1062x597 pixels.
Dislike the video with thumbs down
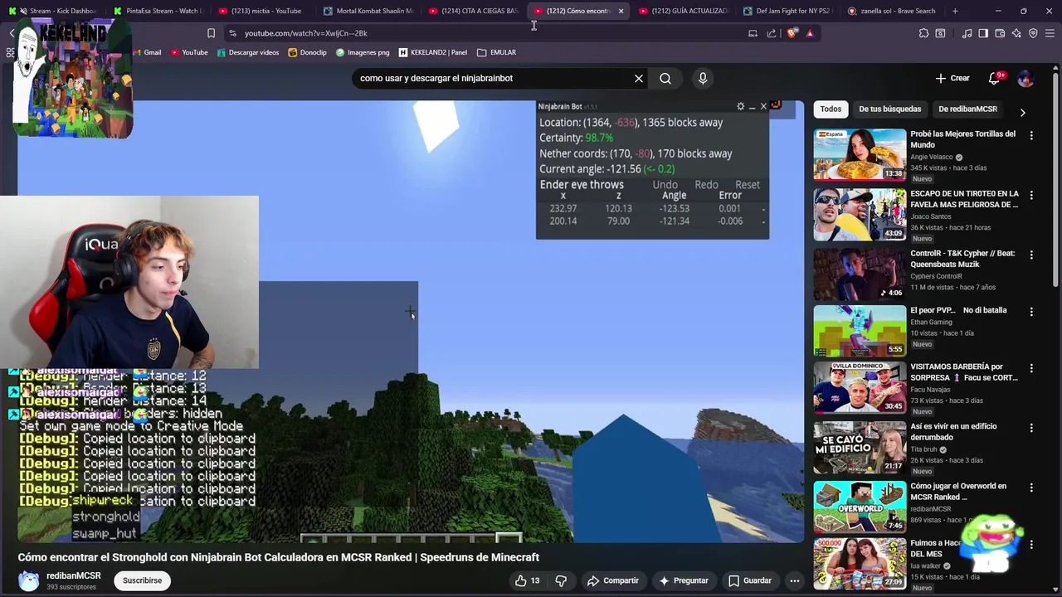(561, 580)
